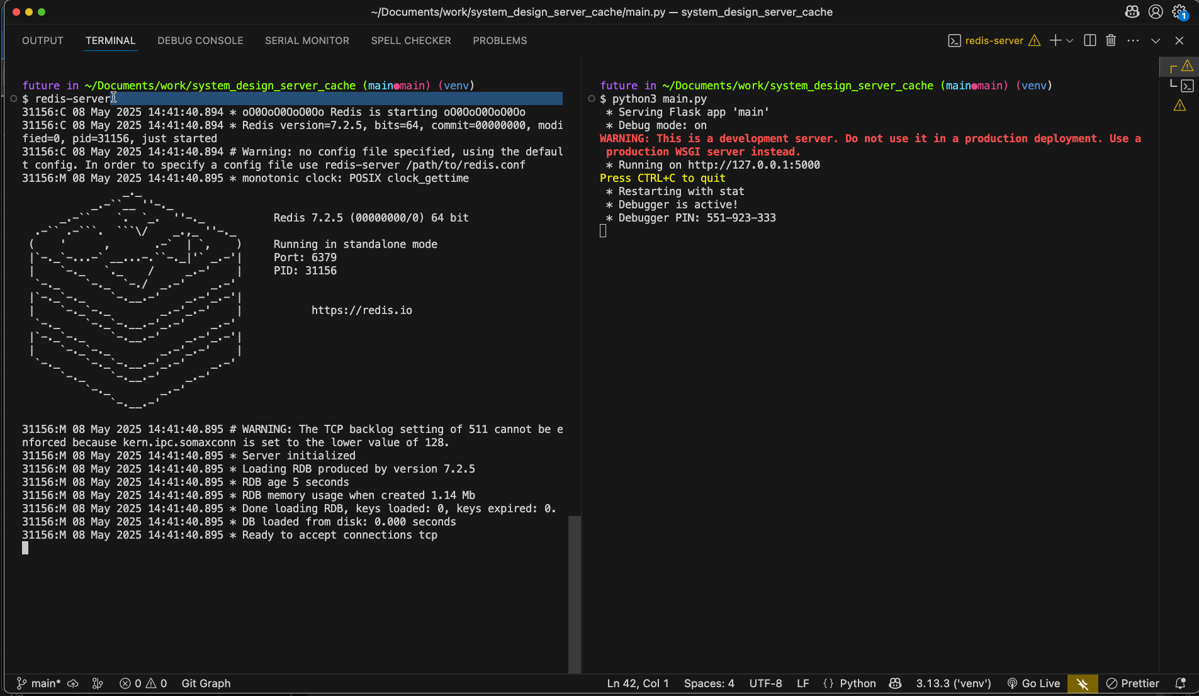Select the second terminal entry in the tabs list
Image resolution: width=1199 pixels, height=696 pixels.
click(x=1181, y=86)
